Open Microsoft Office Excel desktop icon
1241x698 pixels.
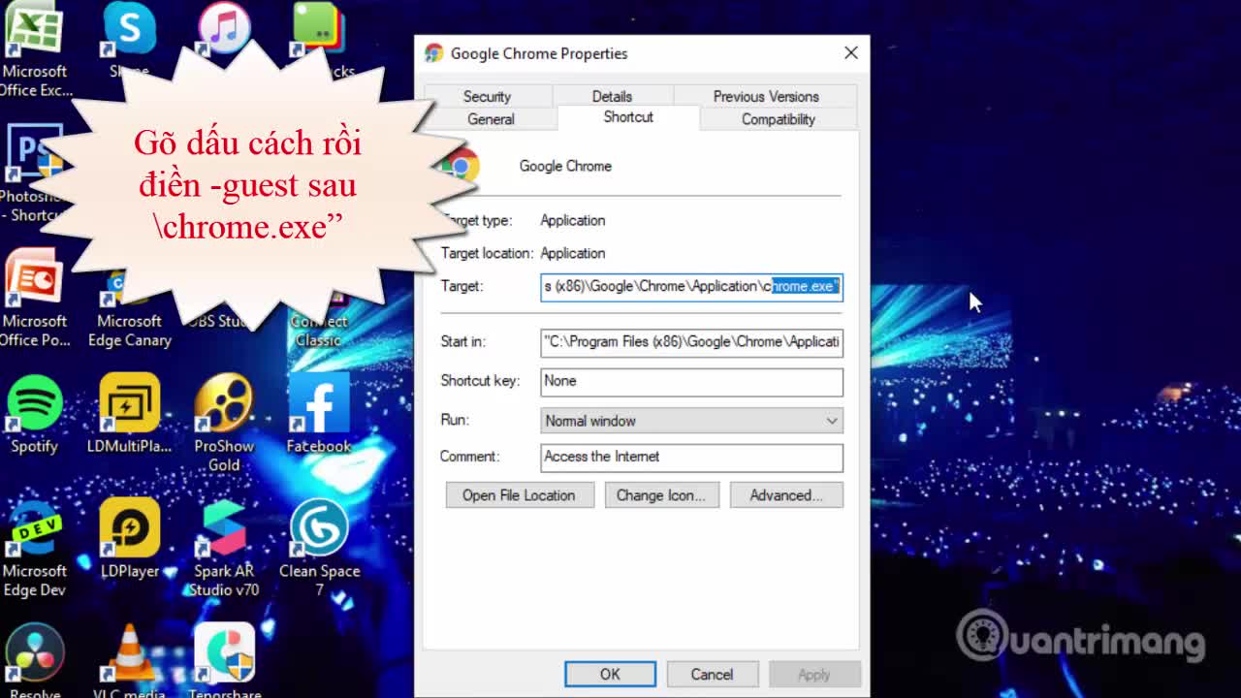click(35, 48)
